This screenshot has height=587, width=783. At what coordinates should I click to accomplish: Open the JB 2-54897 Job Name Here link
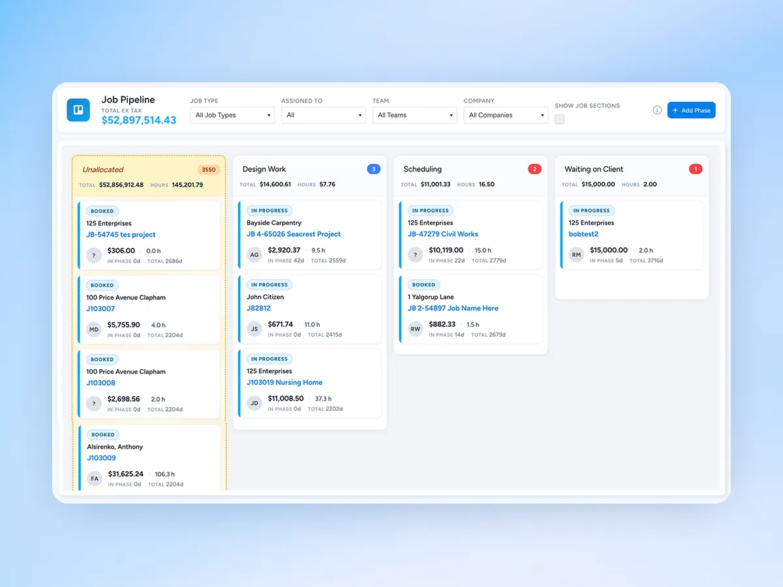(x=453, y=309)
